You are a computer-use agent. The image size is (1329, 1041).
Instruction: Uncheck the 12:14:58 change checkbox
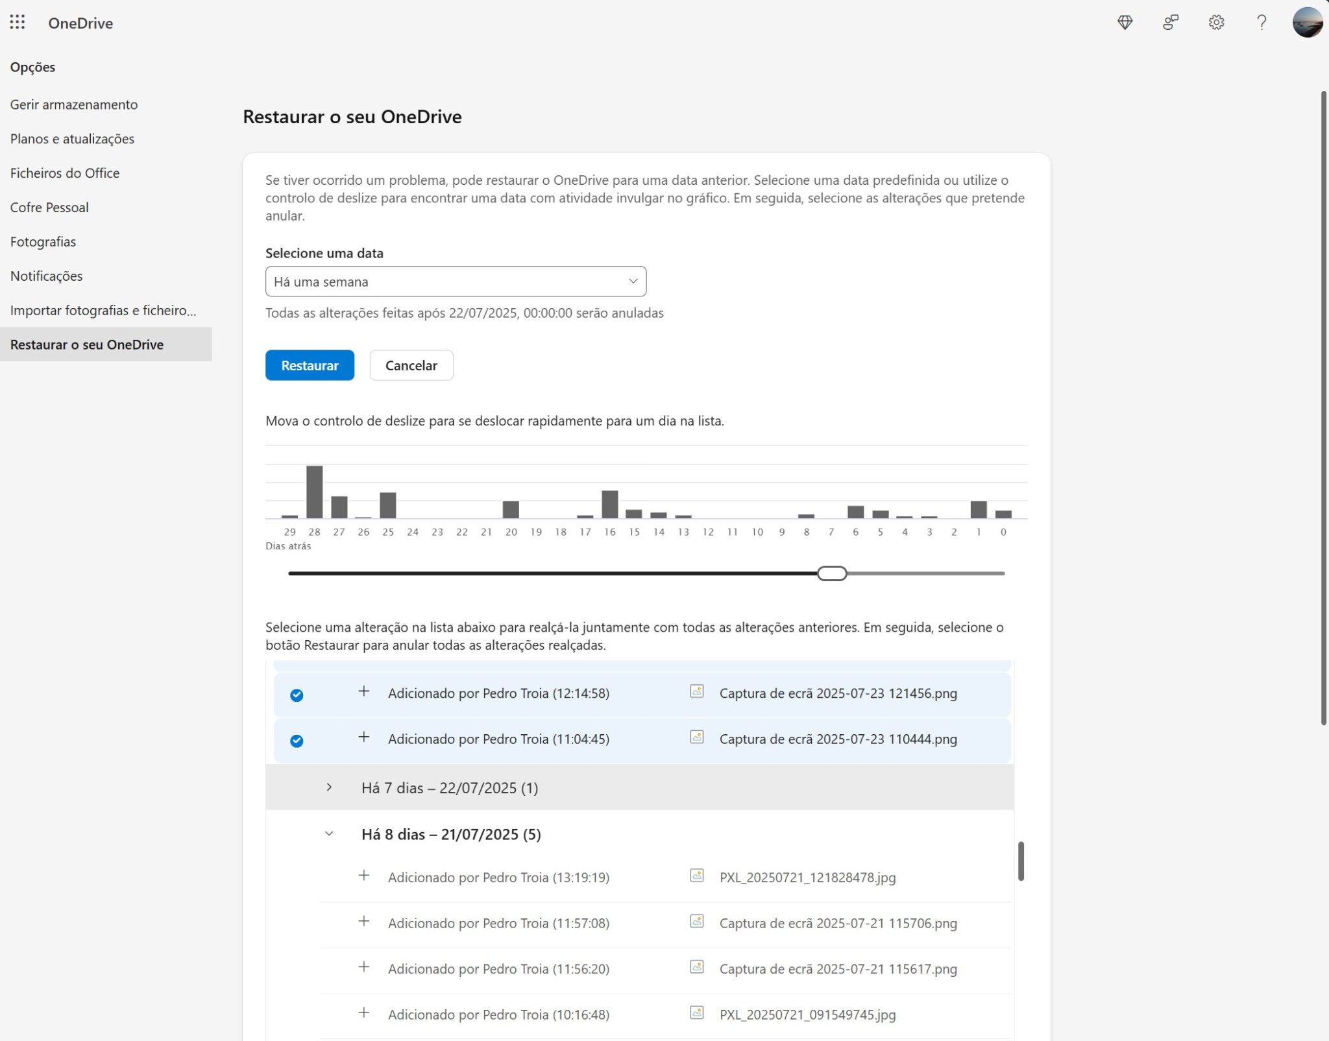point(297,695)
